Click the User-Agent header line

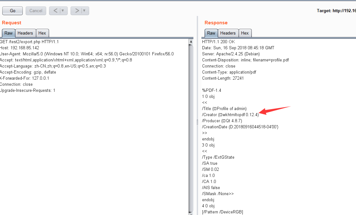click(x=87, y=54)
